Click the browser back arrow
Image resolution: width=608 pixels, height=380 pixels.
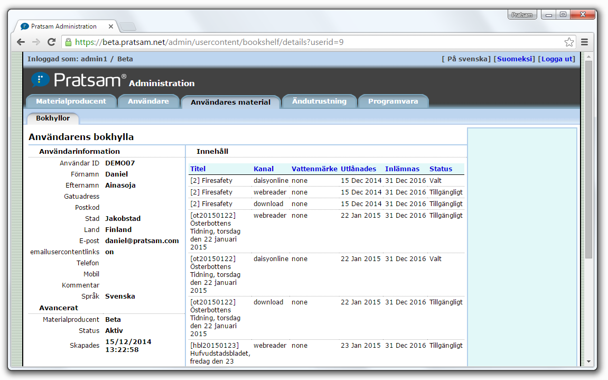click(21, 41)
